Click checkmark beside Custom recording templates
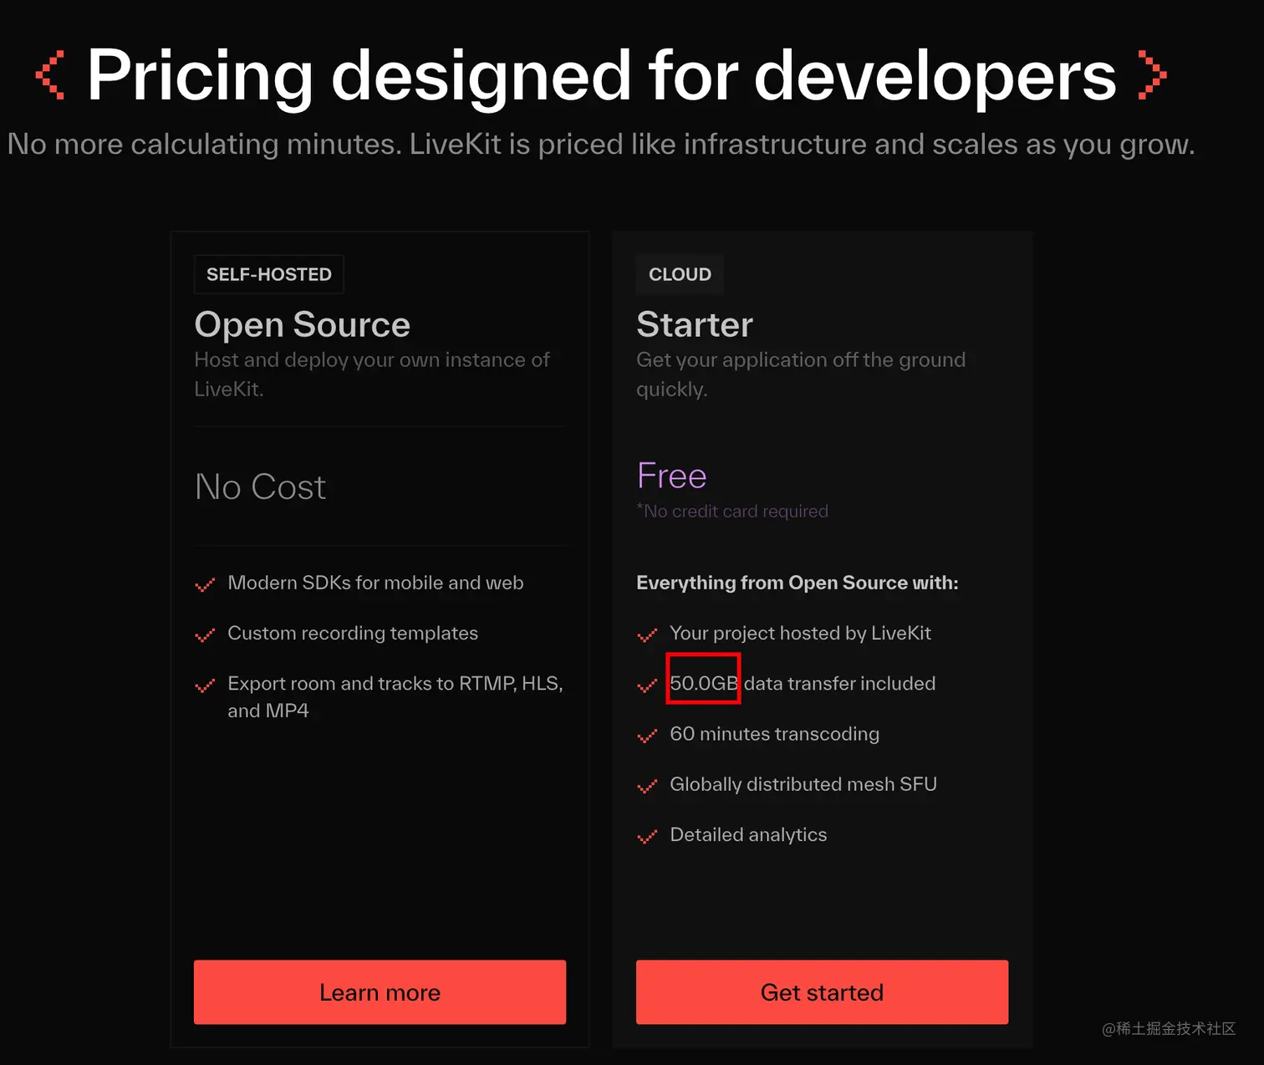Image resolution: width=1264 pixels, height=1065 pixels. [205, 635]
